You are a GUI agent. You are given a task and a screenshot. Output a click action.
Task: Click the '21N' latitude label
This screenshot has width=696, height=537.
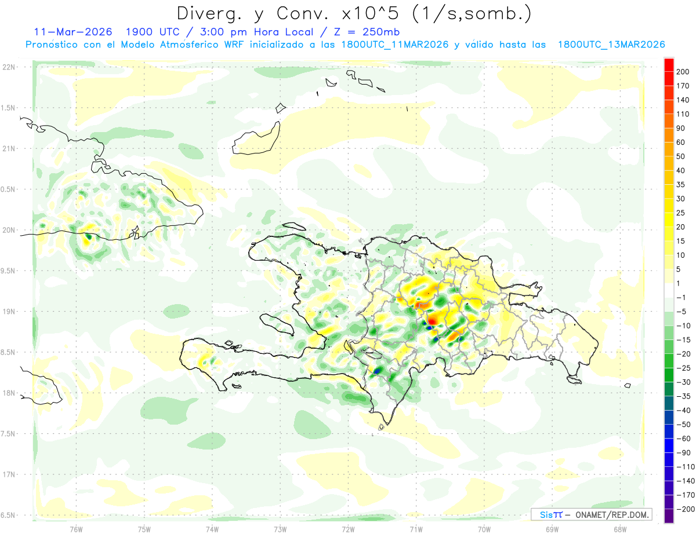point(8,149)
